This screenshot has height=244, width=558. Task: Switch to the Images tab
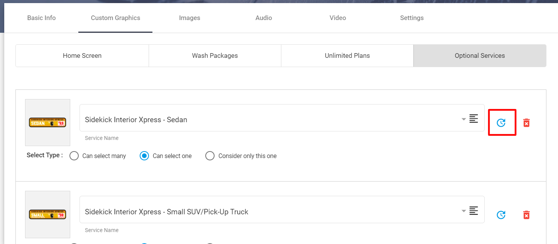pyautogui.click(x=189, y=18)
